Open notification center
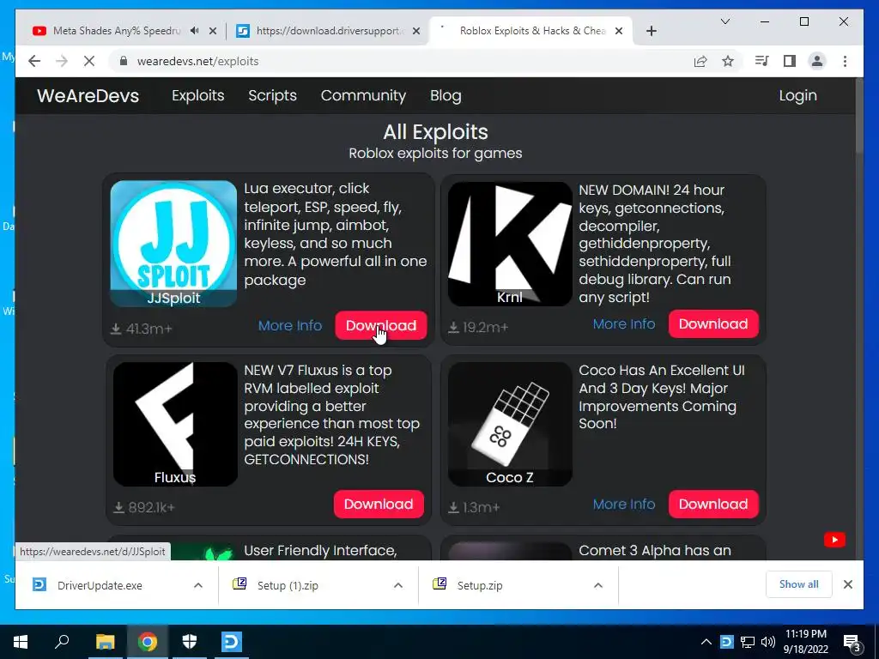This screenshot has width=879, height=659. (852, 643)
